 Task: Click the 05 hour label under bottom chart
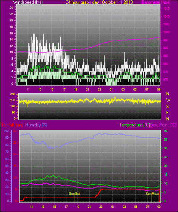tap(136, 207)
